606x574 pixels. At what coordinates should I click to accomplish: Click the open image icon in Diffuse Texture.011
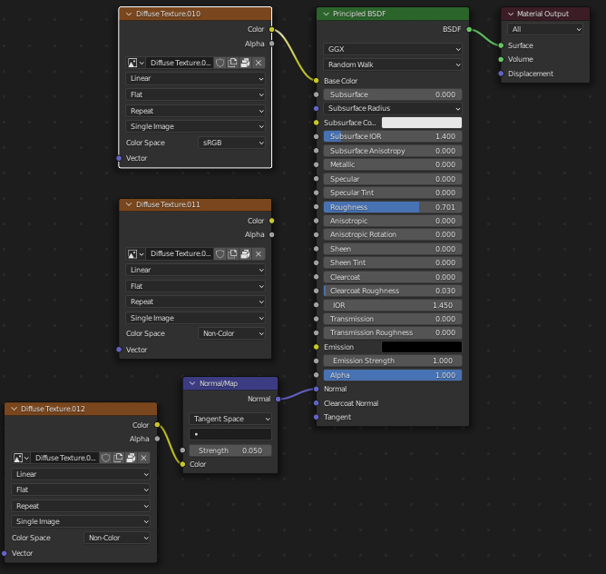tap(245, 254)
